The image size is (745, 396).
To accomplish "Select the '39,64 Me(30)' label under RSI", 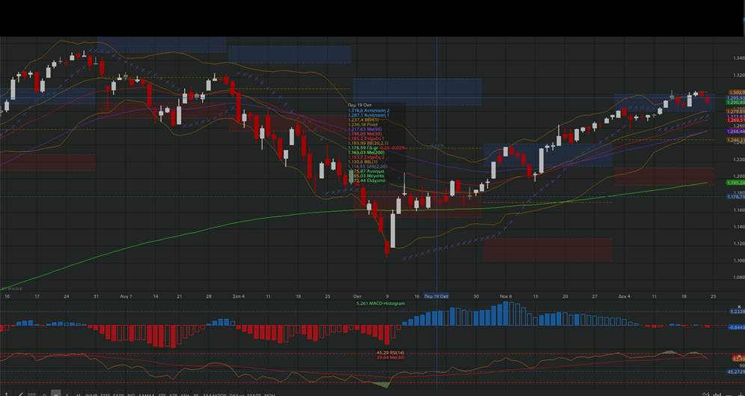I will pyautogui.click(x=390, y=357).
